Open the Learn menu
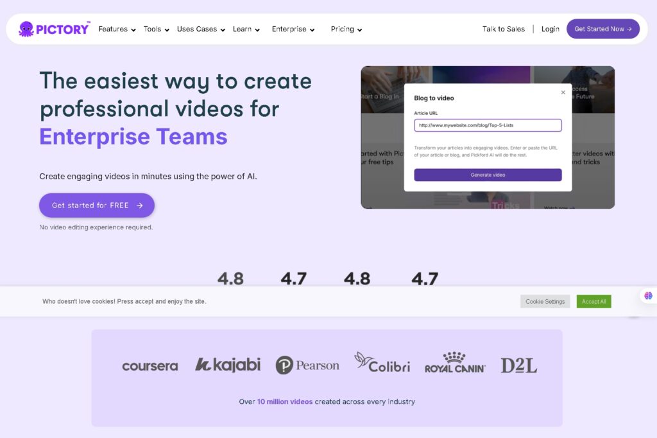 [246, 29]
